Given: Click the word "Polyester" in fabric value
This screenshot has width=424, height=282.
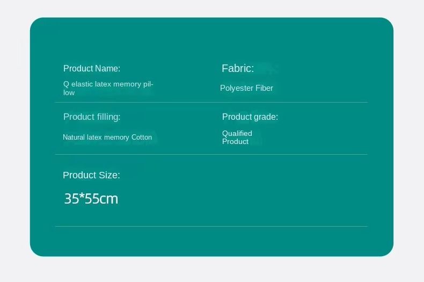Looking at the screenshot, I should 237,88.
